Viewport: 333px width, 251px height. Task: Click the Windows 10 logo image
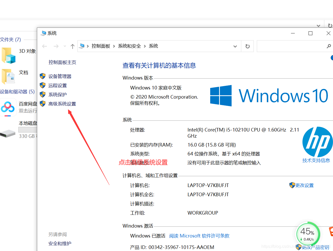pyautogui.click(x=269, y=96)
